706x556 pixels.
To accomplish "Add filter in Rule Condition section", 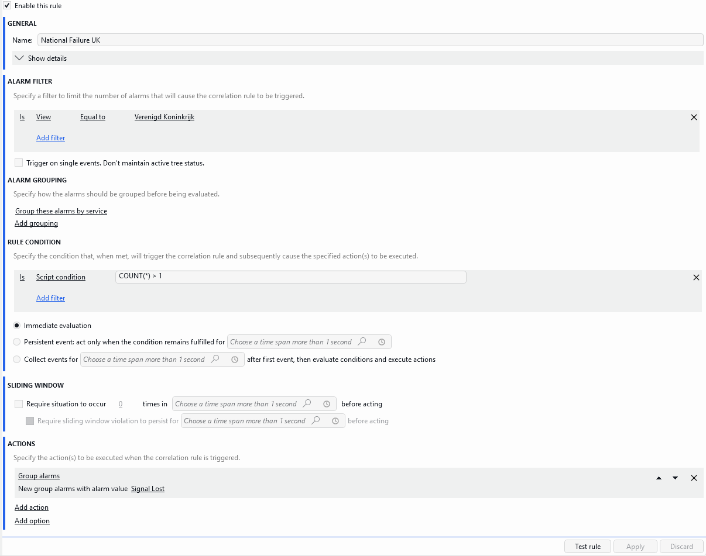I will [50, 298].
